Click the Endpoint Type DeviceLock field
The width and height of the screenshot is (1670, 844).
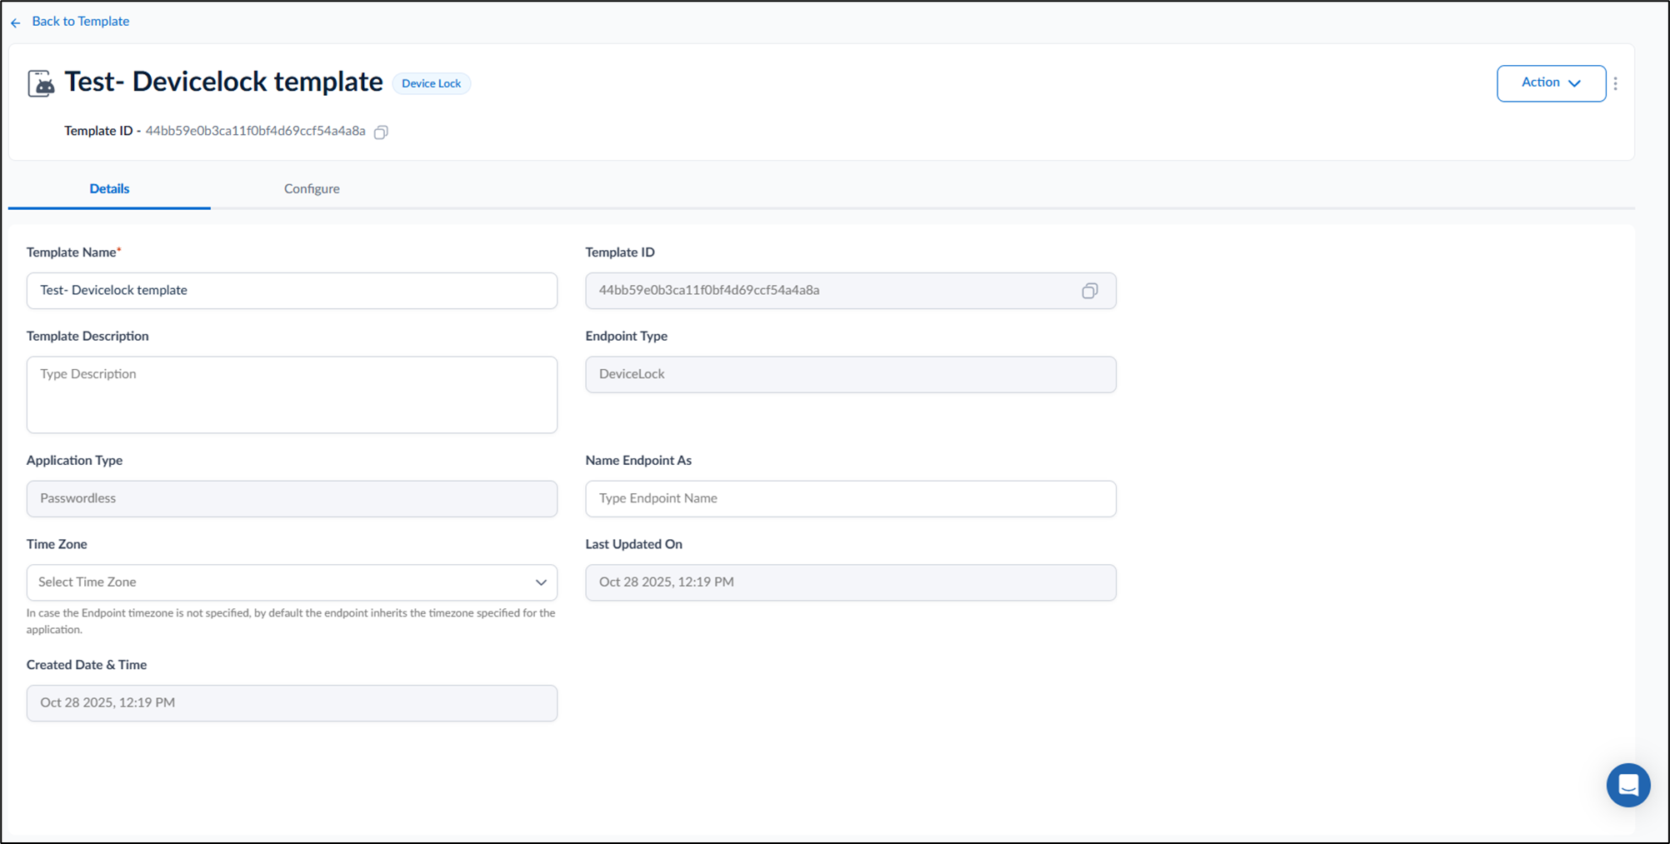[x=851, y=374]
